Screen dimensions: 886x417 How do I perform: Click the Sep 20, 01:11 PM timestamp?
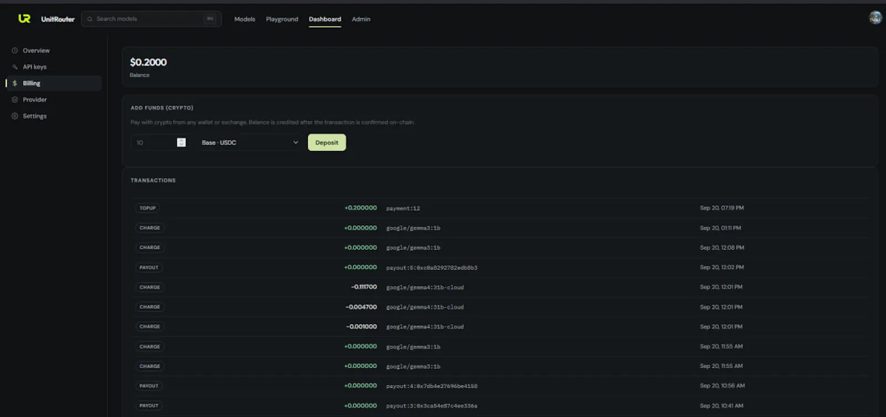pyautogui.click(x=720, y=228)
